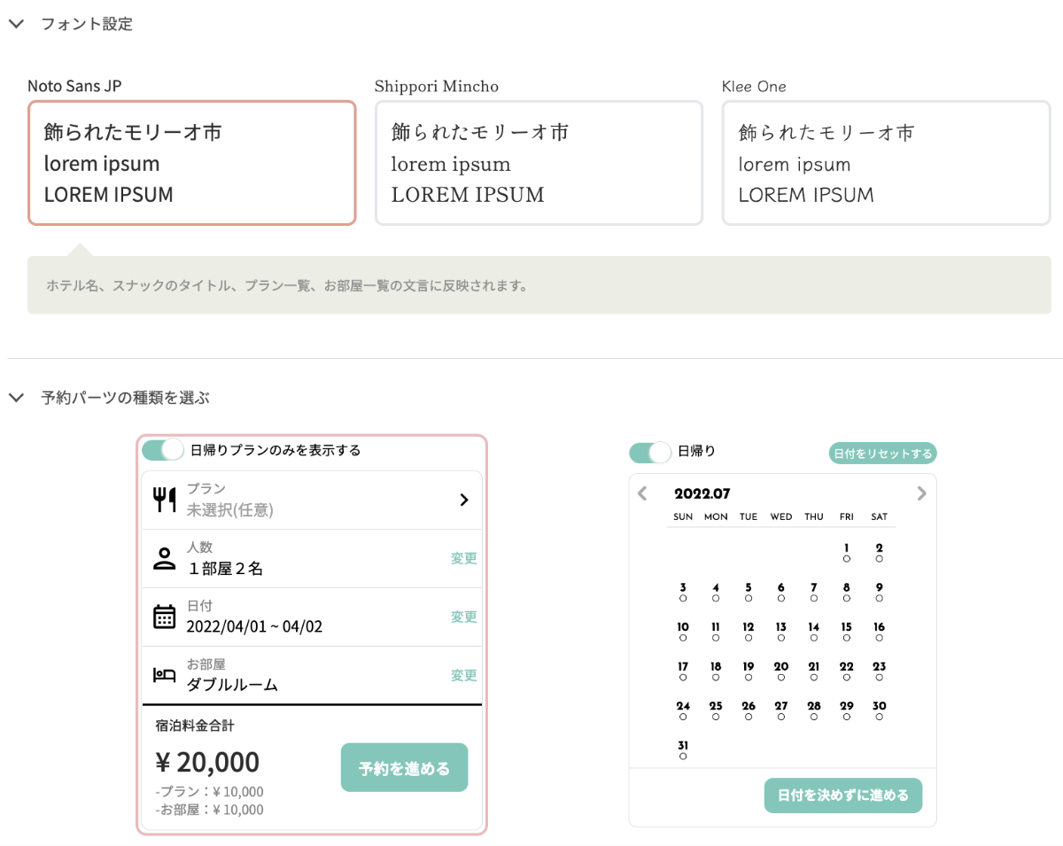Click the calendar icon beside the date
The width and height of the screenshot is (1063, 846).
pos(165,617)
